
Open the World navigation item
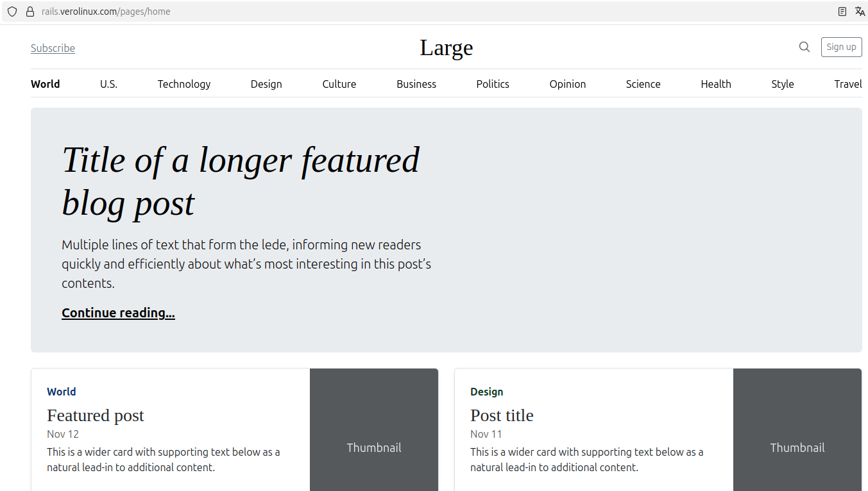point(45,84)
